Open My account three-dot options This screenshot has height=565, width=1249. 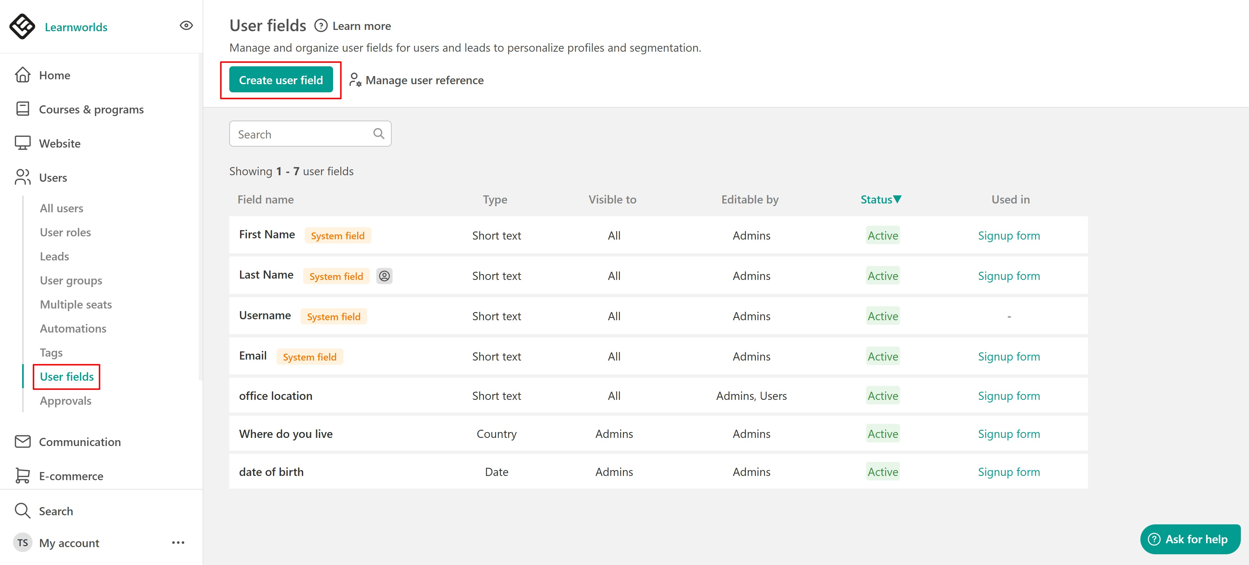tap(178, 543)
